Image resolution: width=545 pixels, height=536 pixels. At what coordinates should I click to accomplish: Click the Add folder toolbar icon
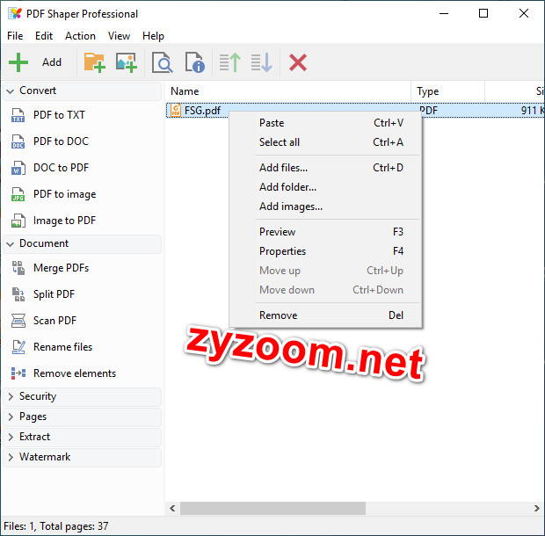click(95, 62)
